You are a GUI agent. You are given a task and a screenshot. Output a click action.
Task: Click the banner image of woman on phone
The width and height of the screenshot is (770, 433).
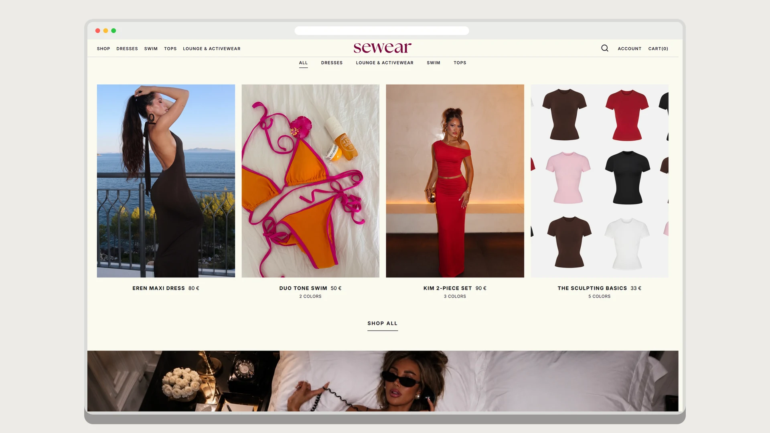tap(383, 381)
